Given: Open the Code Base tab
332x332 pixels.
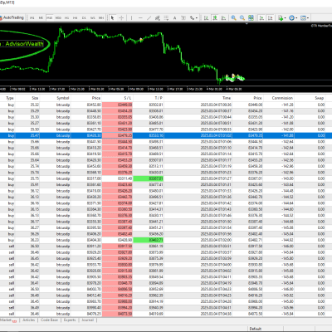Looking at the screenshot, I should pos(49,320).
